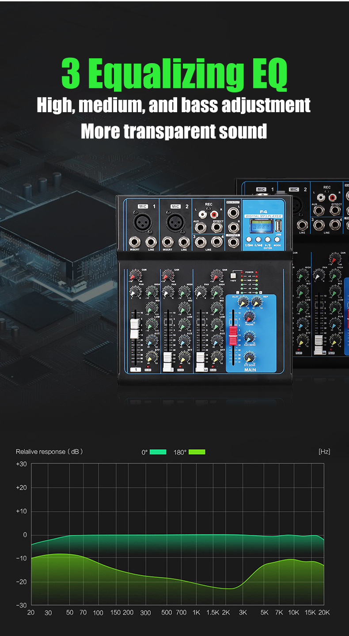Screen dimensions: 349x636
Task: Select channel 2 LINE jack
Action: pyautogui.click(x=184, y=242)
